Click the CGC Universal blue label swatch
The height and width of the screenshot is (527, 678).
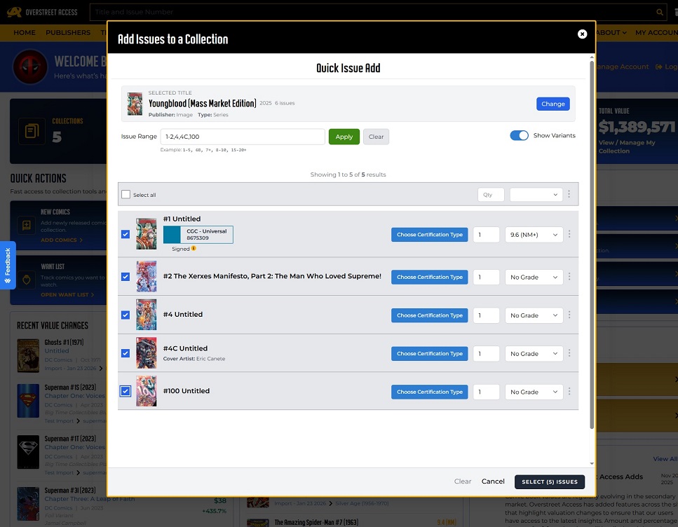click(172, 234)
